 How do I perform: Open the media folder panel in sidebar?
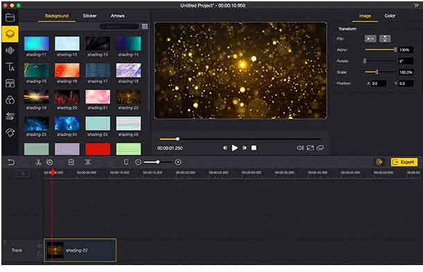10,17
